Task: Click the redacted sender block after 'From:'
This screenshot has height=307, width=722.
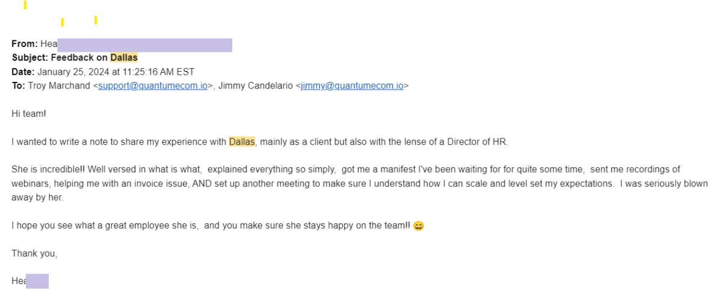Action: click(x=144, y=45)
